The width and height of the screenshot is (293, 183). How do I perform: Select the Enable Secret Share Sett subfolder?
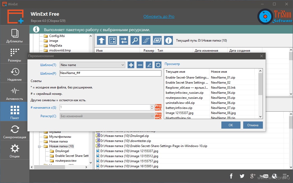pos(72,156)
